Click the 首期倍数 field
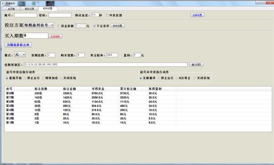 [51, 55]
